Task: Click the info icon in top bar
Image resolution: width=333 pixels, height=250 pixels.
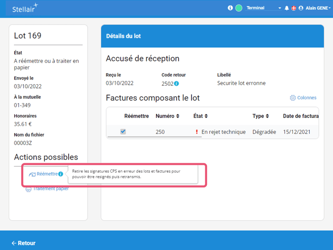Action: 230,8
